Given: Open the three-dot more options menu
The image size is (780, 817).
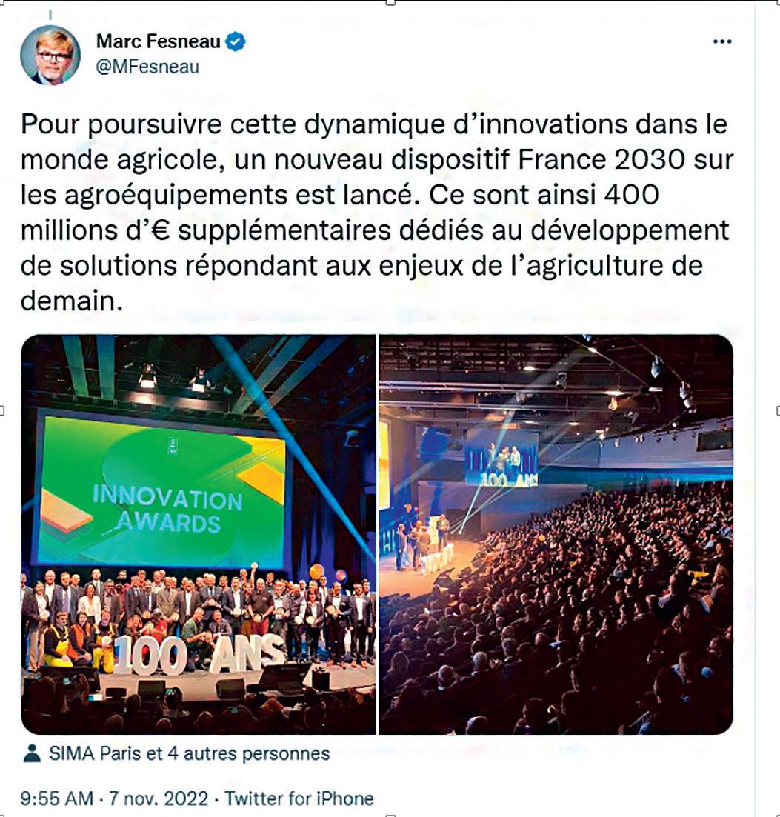Looking at the screenshot, I should [x=722, y=41].
